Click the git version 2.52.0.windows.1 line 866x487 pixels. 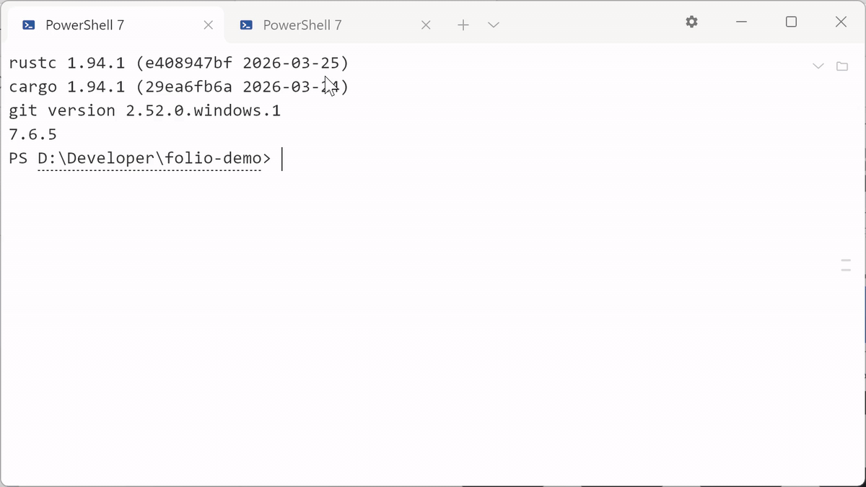click(x=144, y=110)
